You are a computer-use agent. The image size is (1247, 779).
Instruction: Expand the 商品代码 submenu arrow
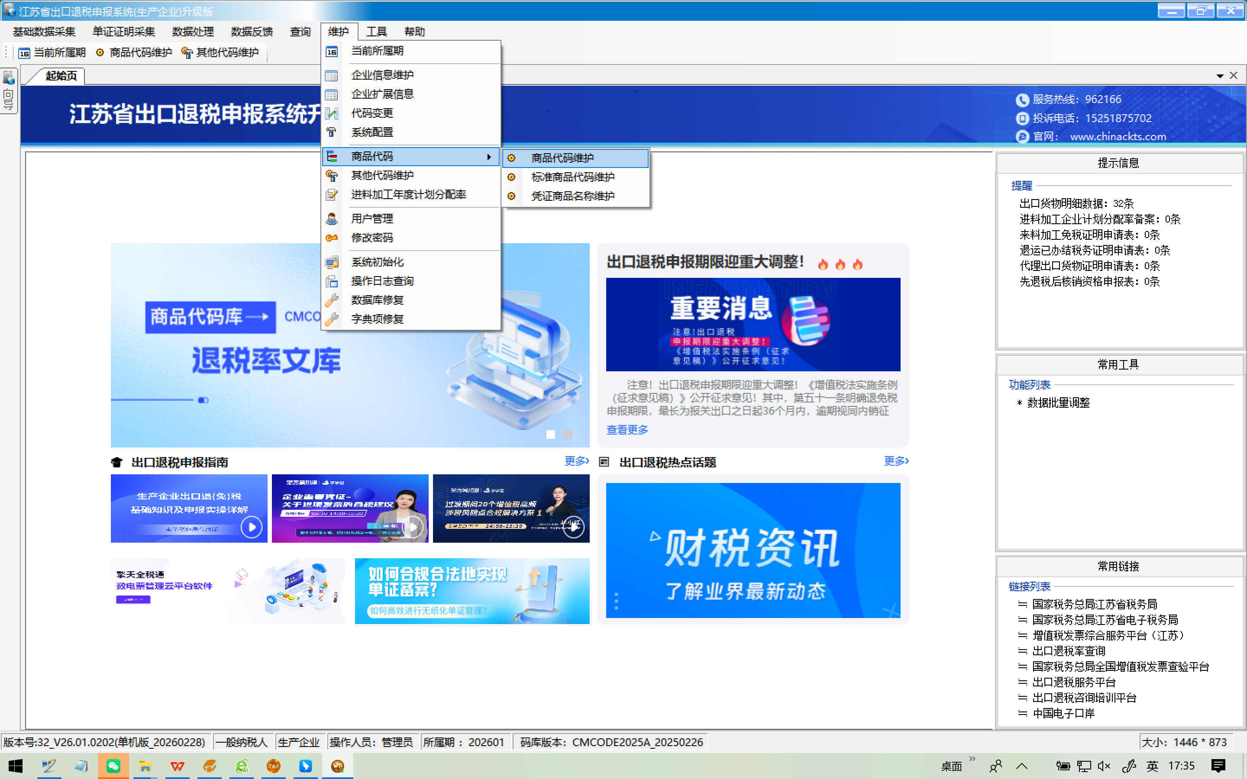pyautogui.click(x=488, y=157)
